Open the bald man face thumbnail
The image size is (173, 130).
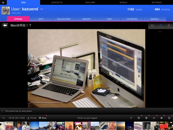(69, 126)
